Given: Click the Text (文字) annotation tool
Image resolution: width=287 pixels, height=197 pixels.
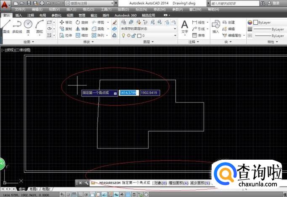Looking at the screenshot, I should 184,26.
